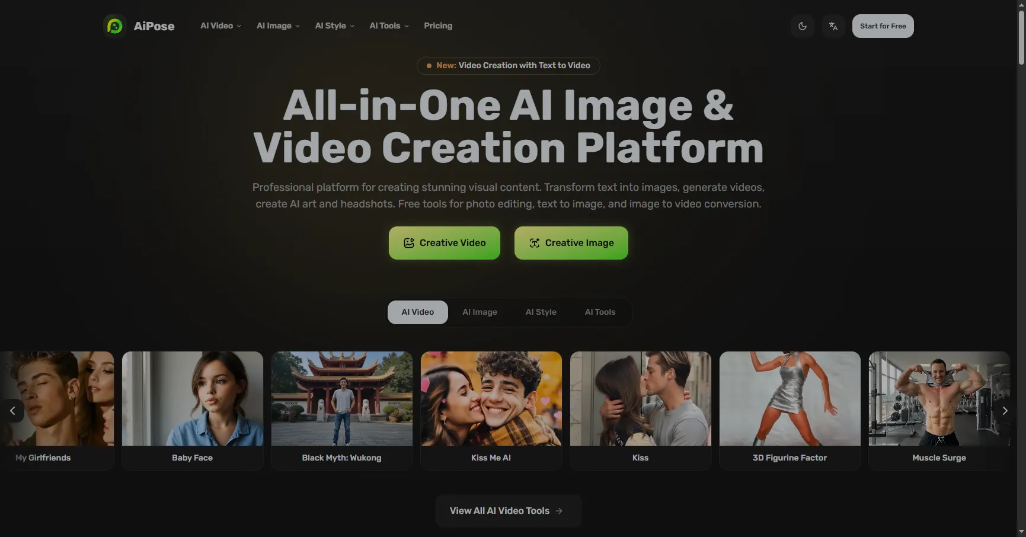Select AI Tools in the filter row
Image resolution: width=1026 pixels, height=537 pixels.
(599, 312)
